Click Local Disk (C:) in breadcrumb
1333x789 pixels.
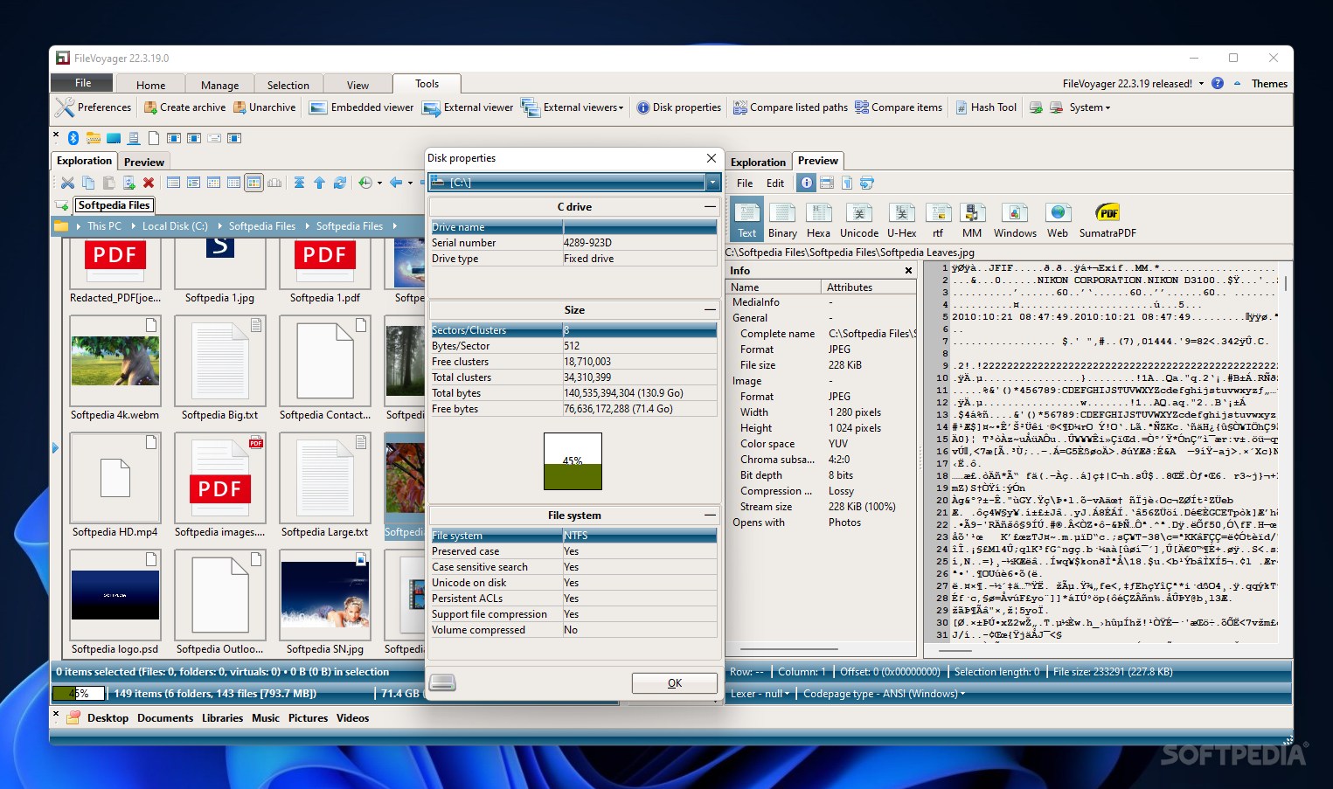[x=175, y=226]
